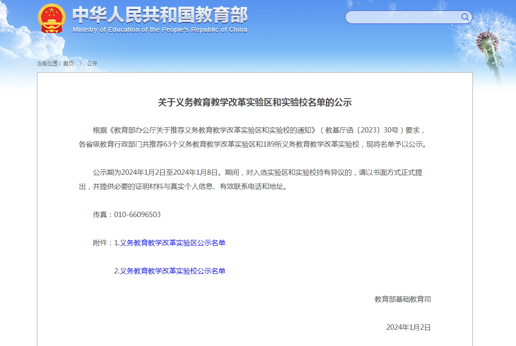
Task: Click paragraph starting with 公示期为2024年1月2日
Action: coord(251,180)
